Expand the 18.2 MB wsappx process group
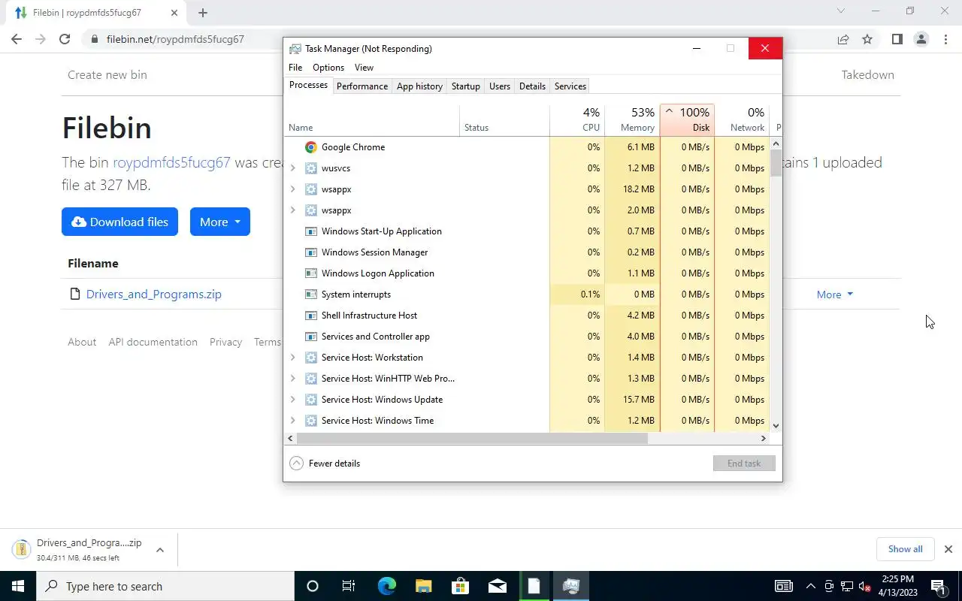The height and width of the screenshot is (601, 962). point(293,189)
